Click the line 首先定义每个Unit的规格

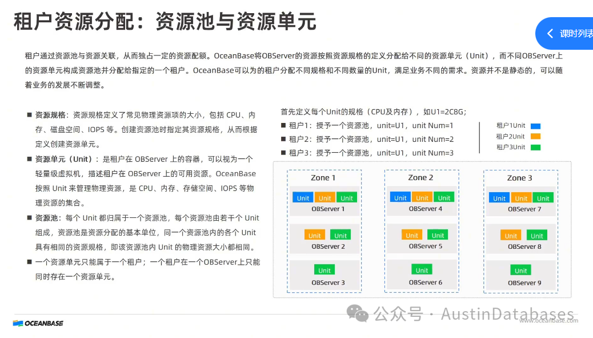point(374,112)
